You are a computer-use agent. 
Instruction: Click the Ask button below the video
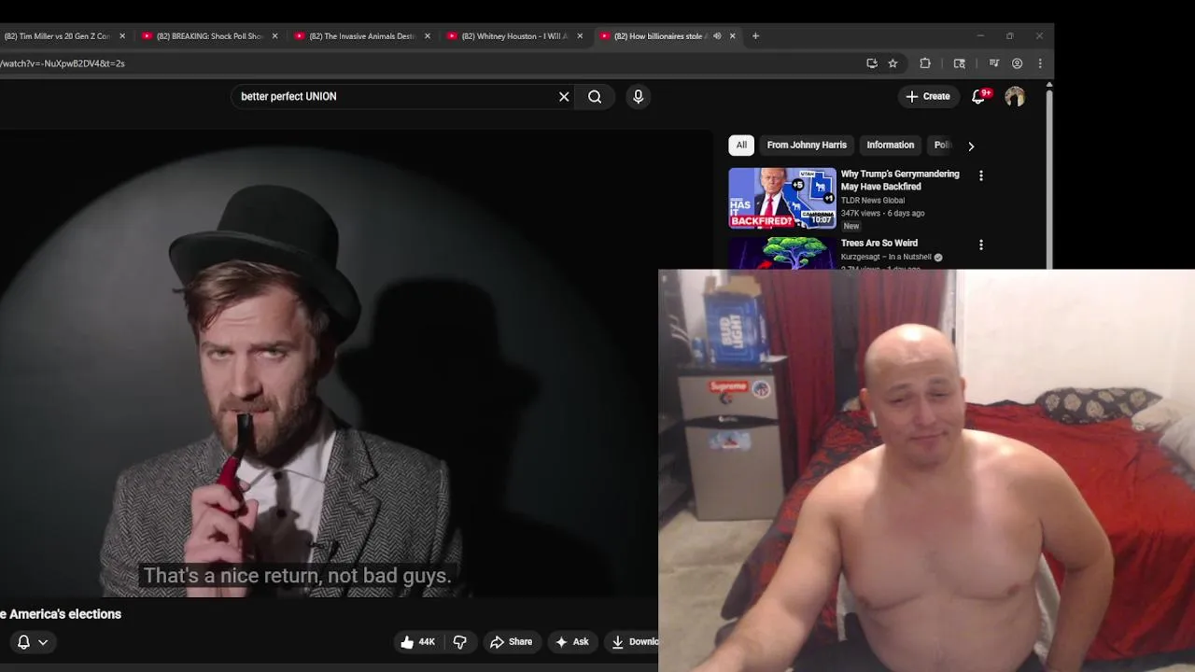coord(571,642)
